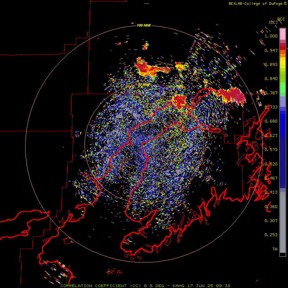Select the 0.413 scale value
This screenshot has height=288, width=288.
tap(271, 192)
